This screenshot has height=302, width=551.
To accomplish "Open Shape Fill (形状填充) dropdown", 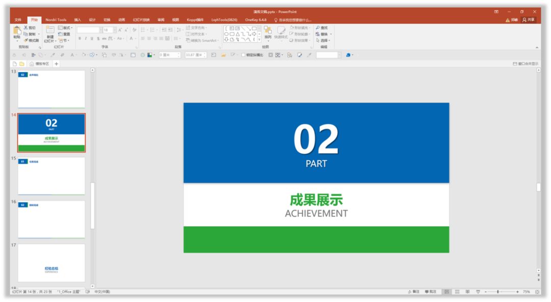I will coord(300,28).
